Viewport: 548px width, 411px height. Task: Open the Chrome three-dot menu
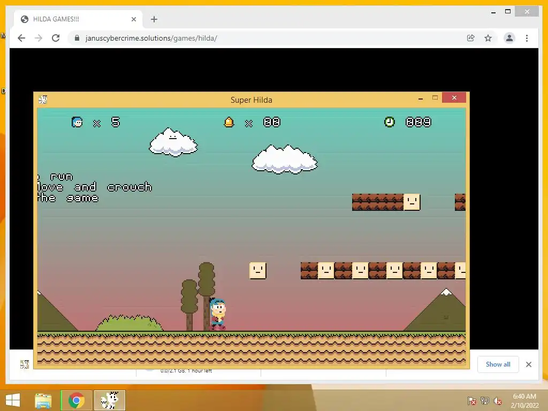tap(527, 38)
